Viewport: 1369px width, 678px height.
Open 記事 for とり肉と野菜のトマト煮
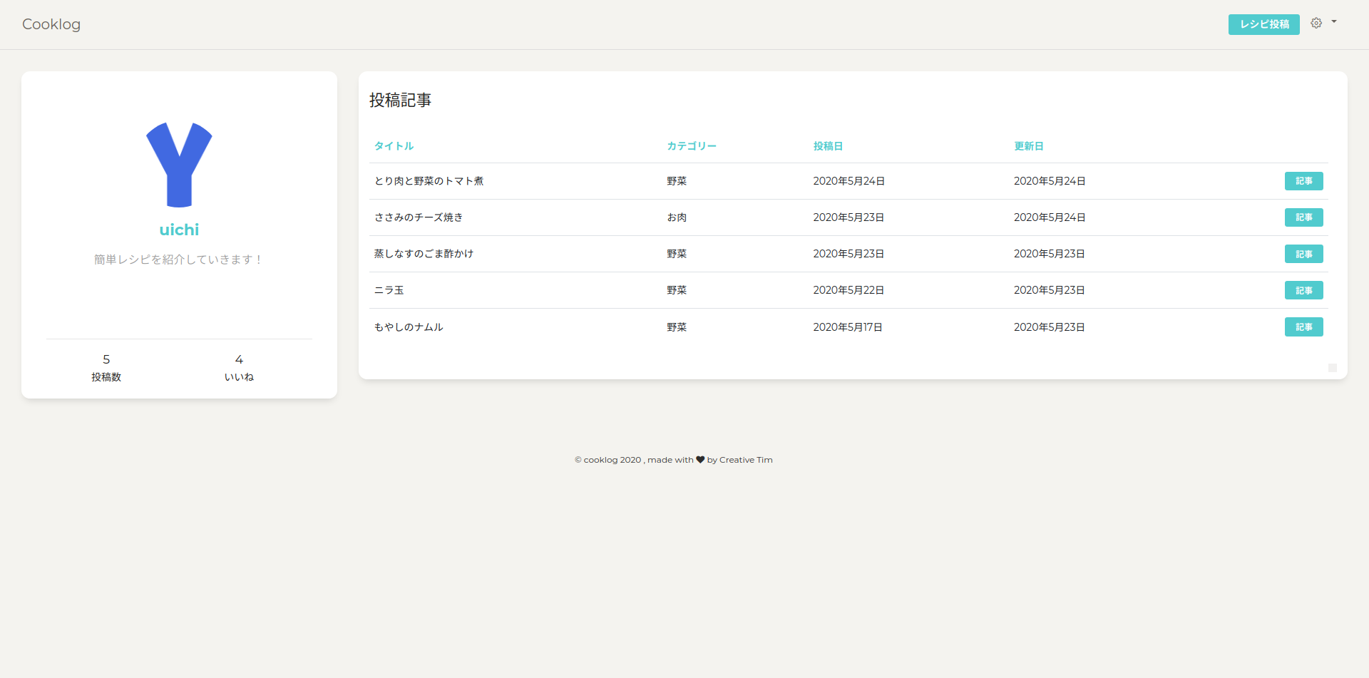pyautogui.click(x=1303, y=181)
